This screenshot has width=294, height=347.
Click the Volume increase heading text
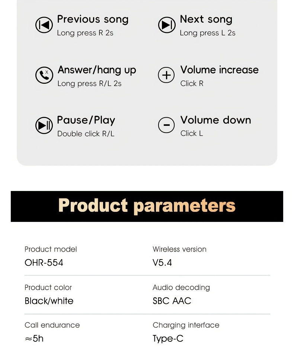pyautogui.click(x=219, y=70)
